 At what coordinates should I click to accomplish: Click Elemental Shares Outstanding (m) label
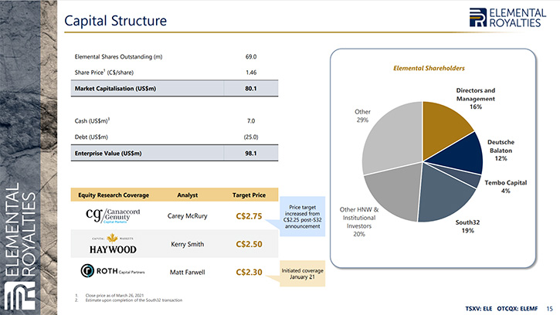[119, 57]
